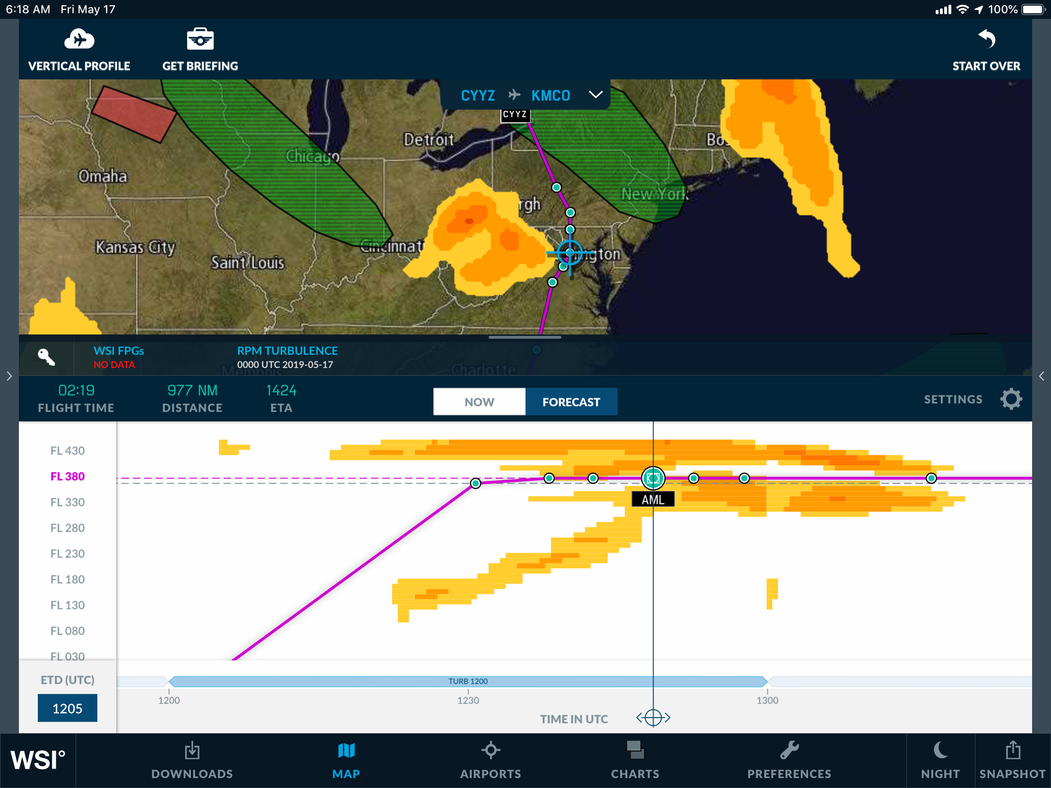
Task: Switch to NOW view
Action: click(x=479, y=402)
